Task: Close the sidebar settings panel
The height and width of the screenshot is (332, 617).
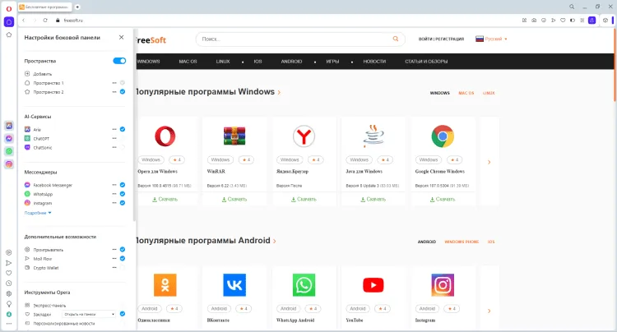Action: click(x=121, y=37)
